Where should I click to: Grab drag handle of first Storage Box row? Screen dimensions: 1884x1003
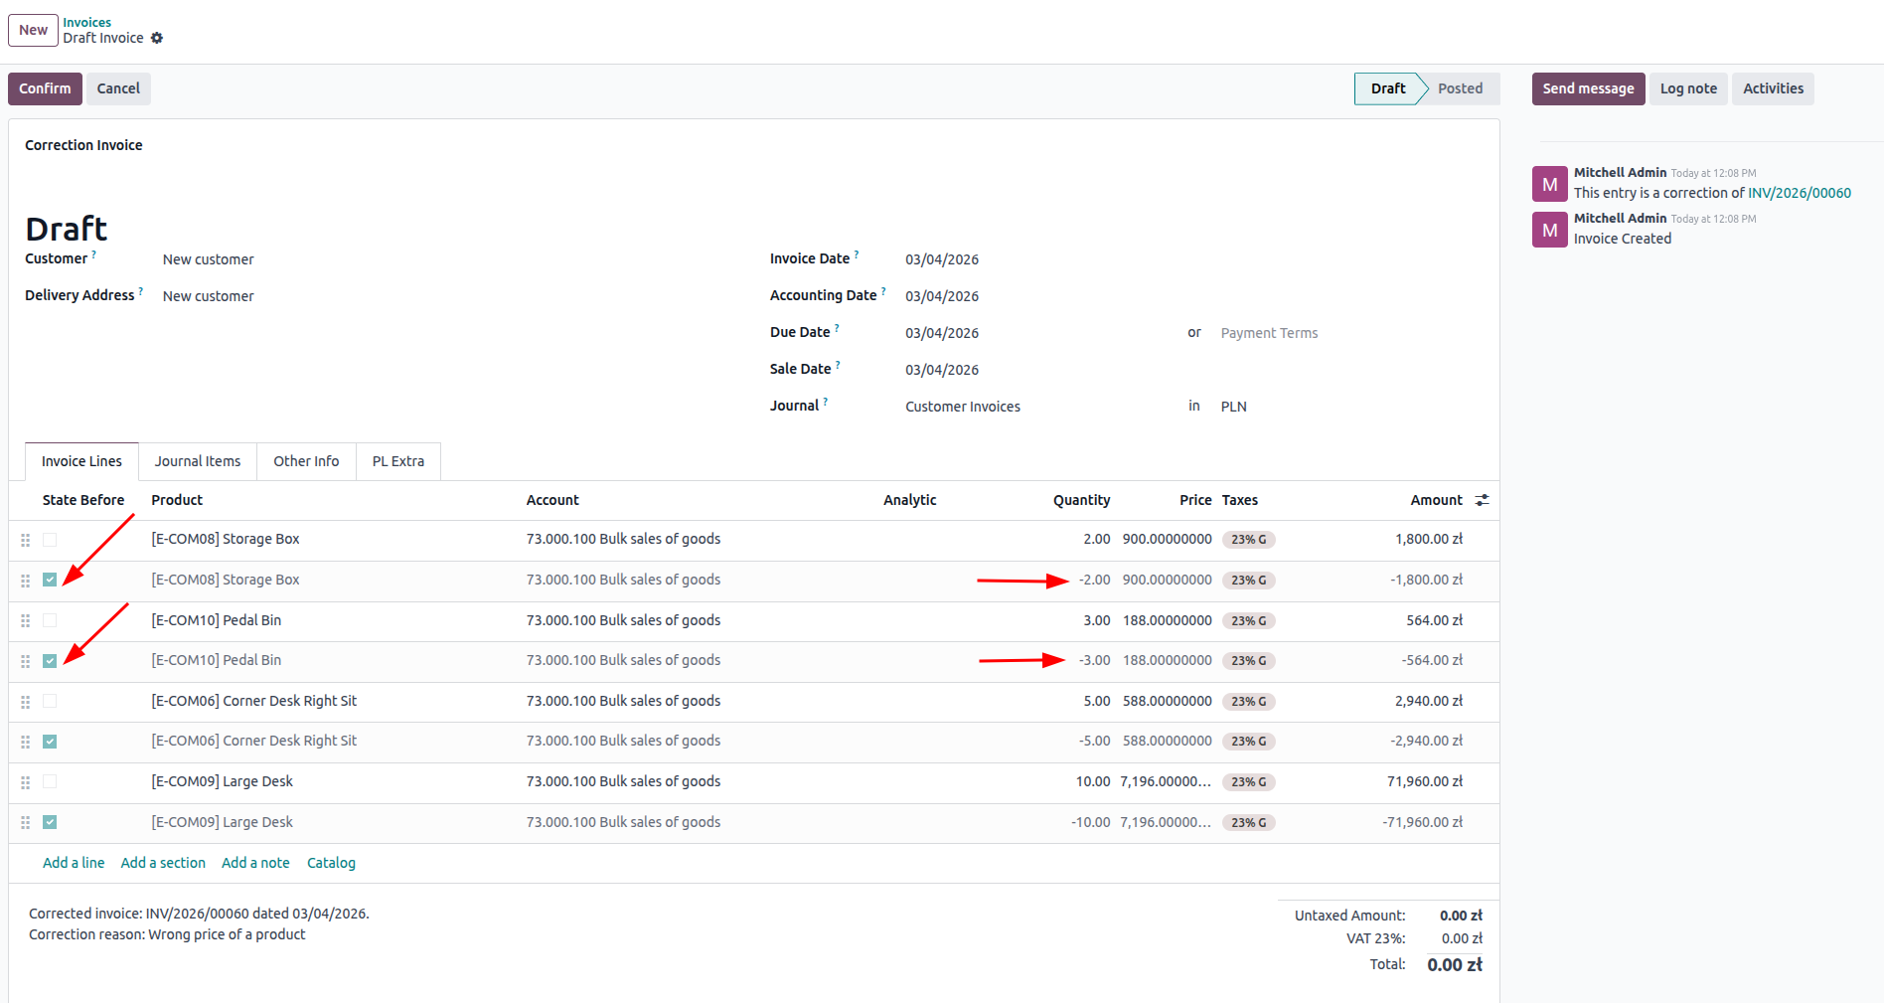pos(26,540)
